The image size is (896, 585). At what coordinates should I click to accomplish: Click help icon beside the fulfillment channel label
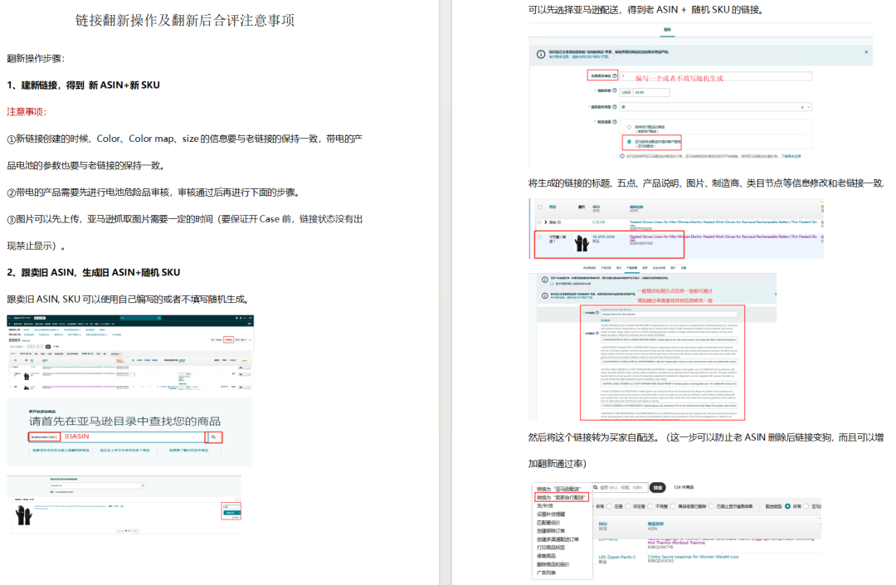coord(615,119)
